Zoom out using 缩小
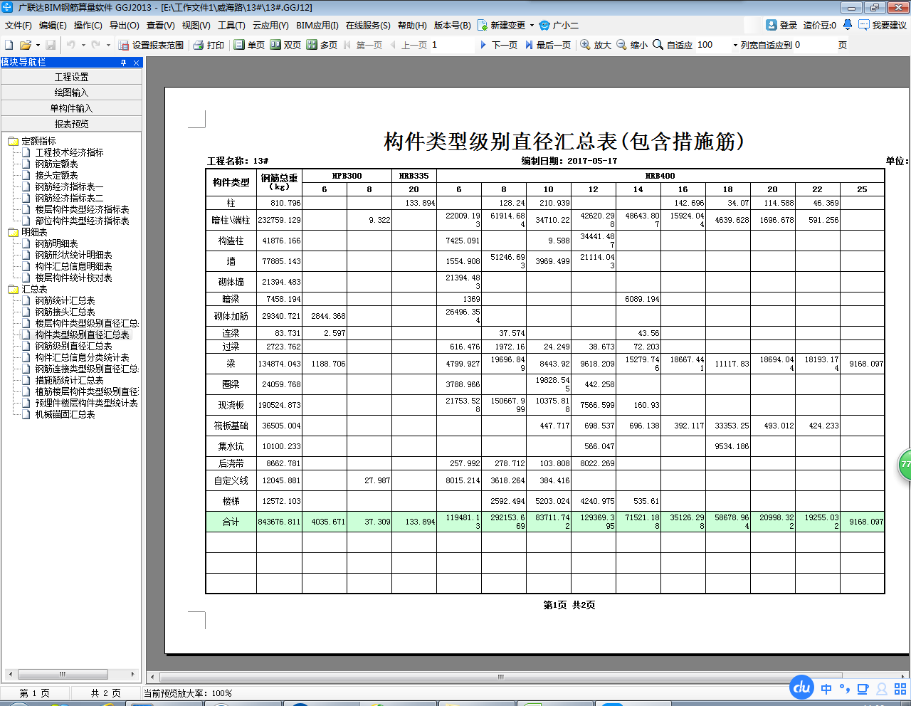The width and height of the screenshot is (911, 706). tap(632, 45)
